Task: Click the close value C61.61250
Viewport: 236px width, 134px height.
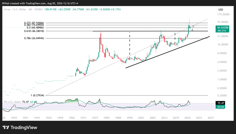Action: pyautogui.click(x=92, y=9)
